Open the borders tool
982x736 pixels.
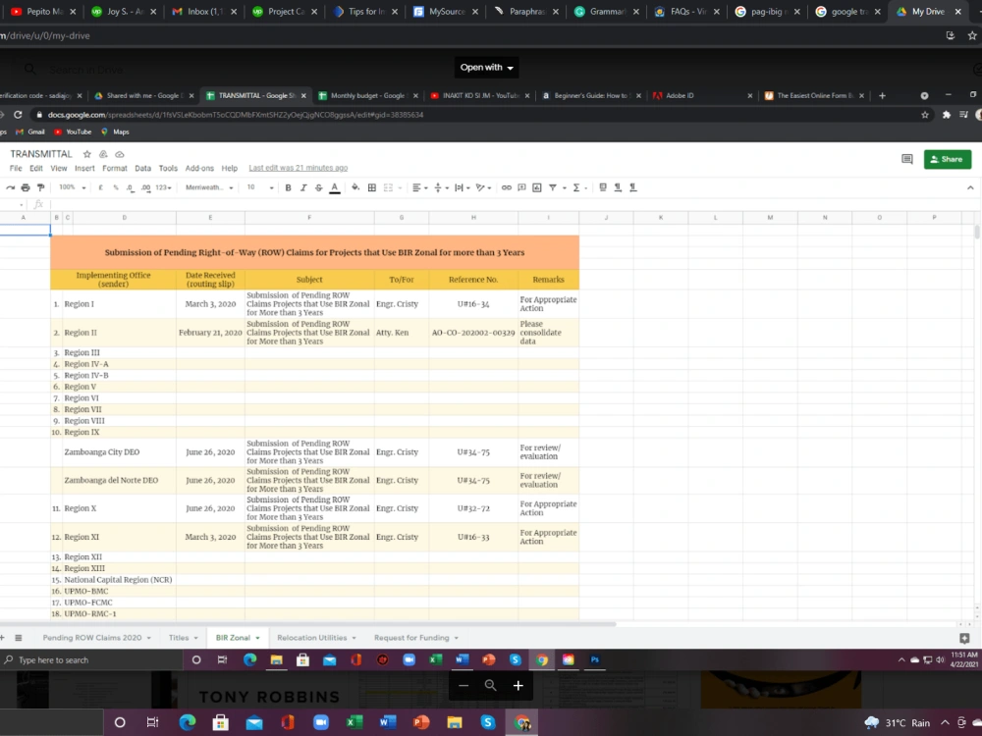tap(372, 187)
